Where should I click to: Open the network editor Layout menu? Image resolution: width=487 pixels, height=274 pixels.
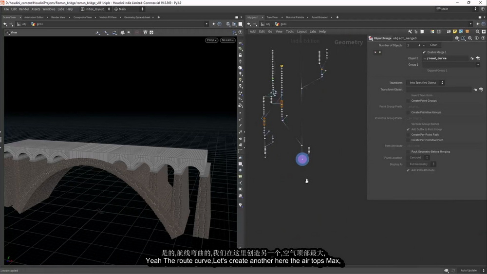301,31
